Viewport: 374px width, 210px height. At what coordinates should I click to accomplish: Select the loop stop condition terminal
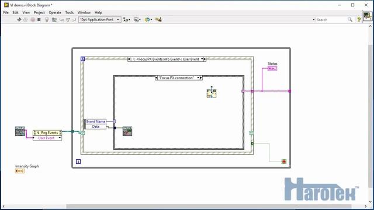tap(284, 162)
